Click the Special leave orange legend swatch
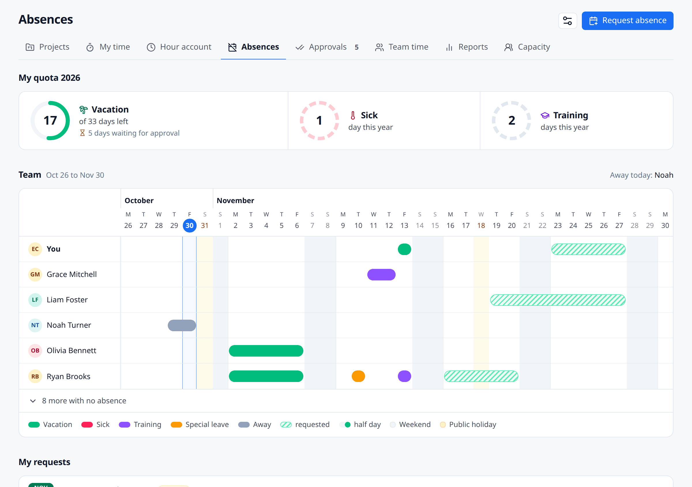This screenshot has width=692, height=487. point(176,425)
